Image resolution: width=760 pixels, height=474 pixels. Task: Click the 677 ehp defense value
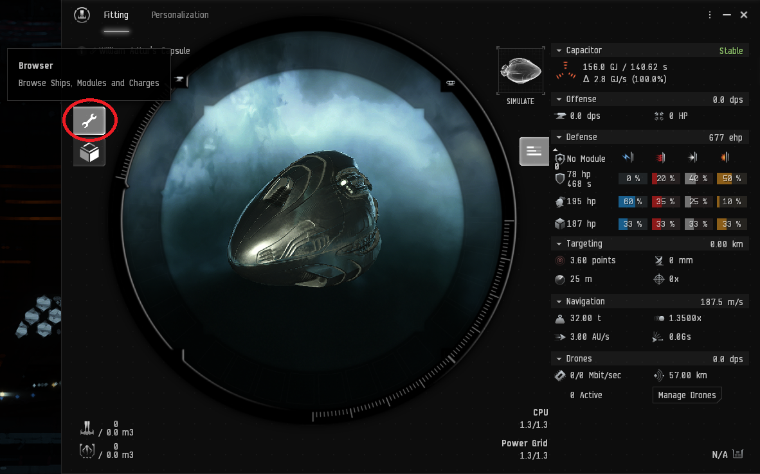click(725, 137)
